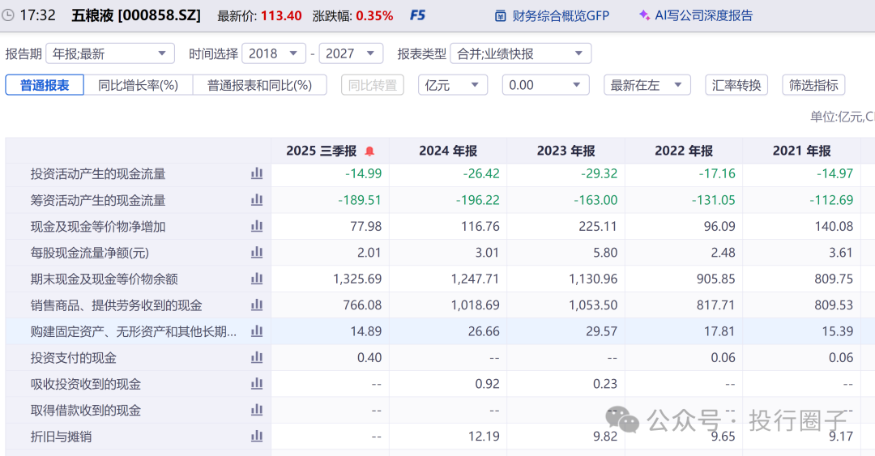Click the 225.11 cell value

point(598,226)
